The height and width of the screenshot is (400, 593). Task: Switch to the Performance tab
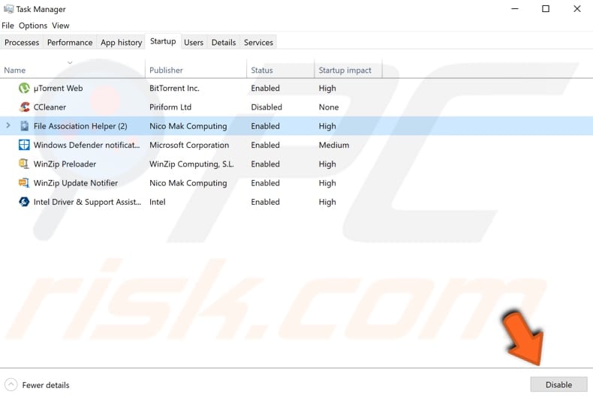(x=70, y=42)
